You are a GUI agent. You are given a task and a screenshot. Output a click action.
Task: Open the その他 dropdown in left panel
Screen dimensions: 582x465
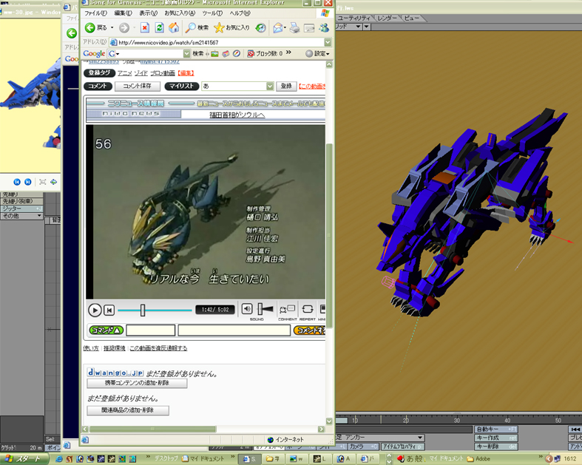pos(21,216)
